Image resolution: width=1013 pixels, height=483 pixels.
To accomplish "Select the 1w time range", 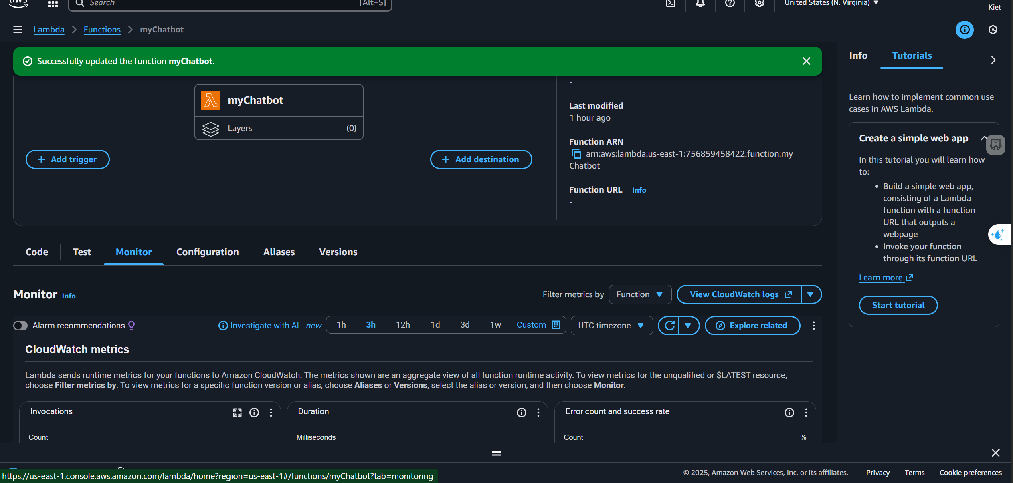I will tap(495, 325).
